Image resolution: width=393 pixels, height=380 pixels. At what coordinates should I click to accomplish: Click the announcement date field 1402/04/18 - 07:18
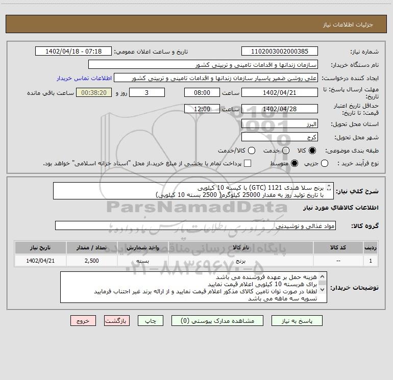tap(73, 51)
